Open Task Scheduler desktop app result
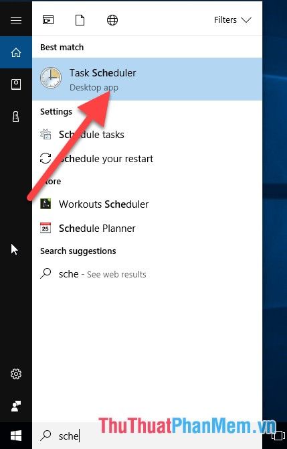 click(x=147, y=79)
